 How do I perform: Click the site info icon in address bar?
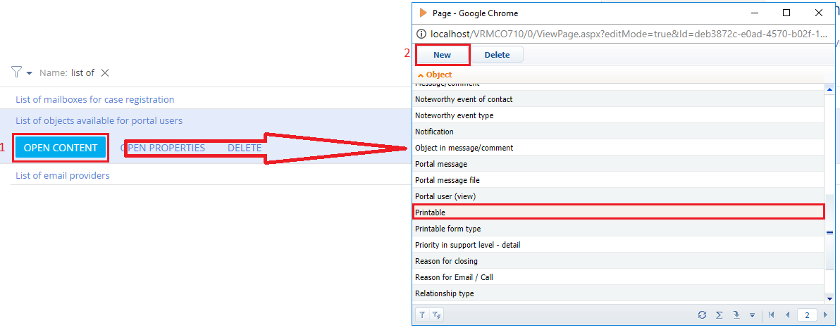point(421,34)
